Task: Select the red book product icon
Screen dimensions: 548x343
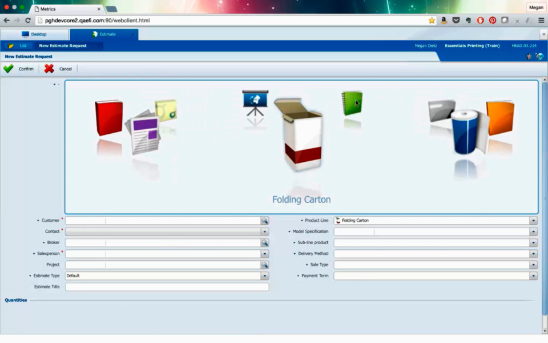Action: 108,118
